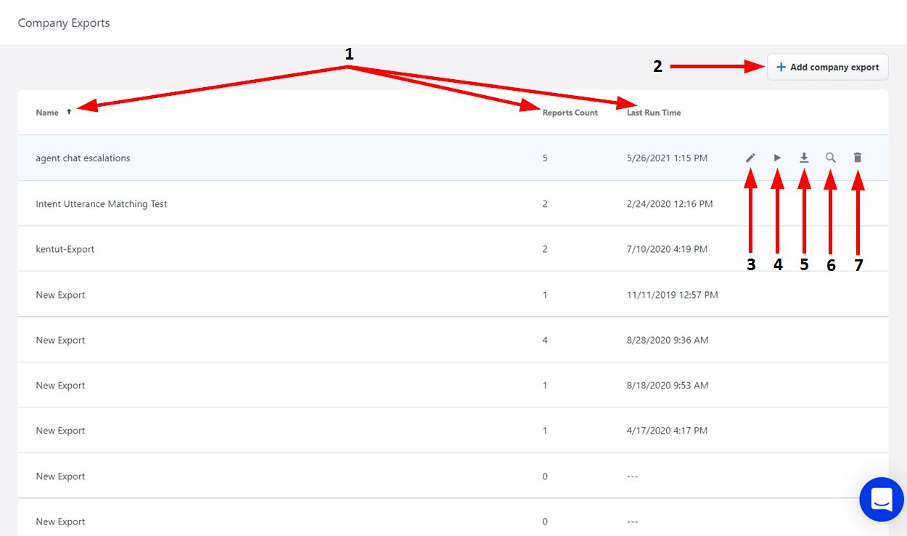Open the Intent Utterance Matching Test export
The width and height of the screenshot is (907, 536).
tap(102, 204)
